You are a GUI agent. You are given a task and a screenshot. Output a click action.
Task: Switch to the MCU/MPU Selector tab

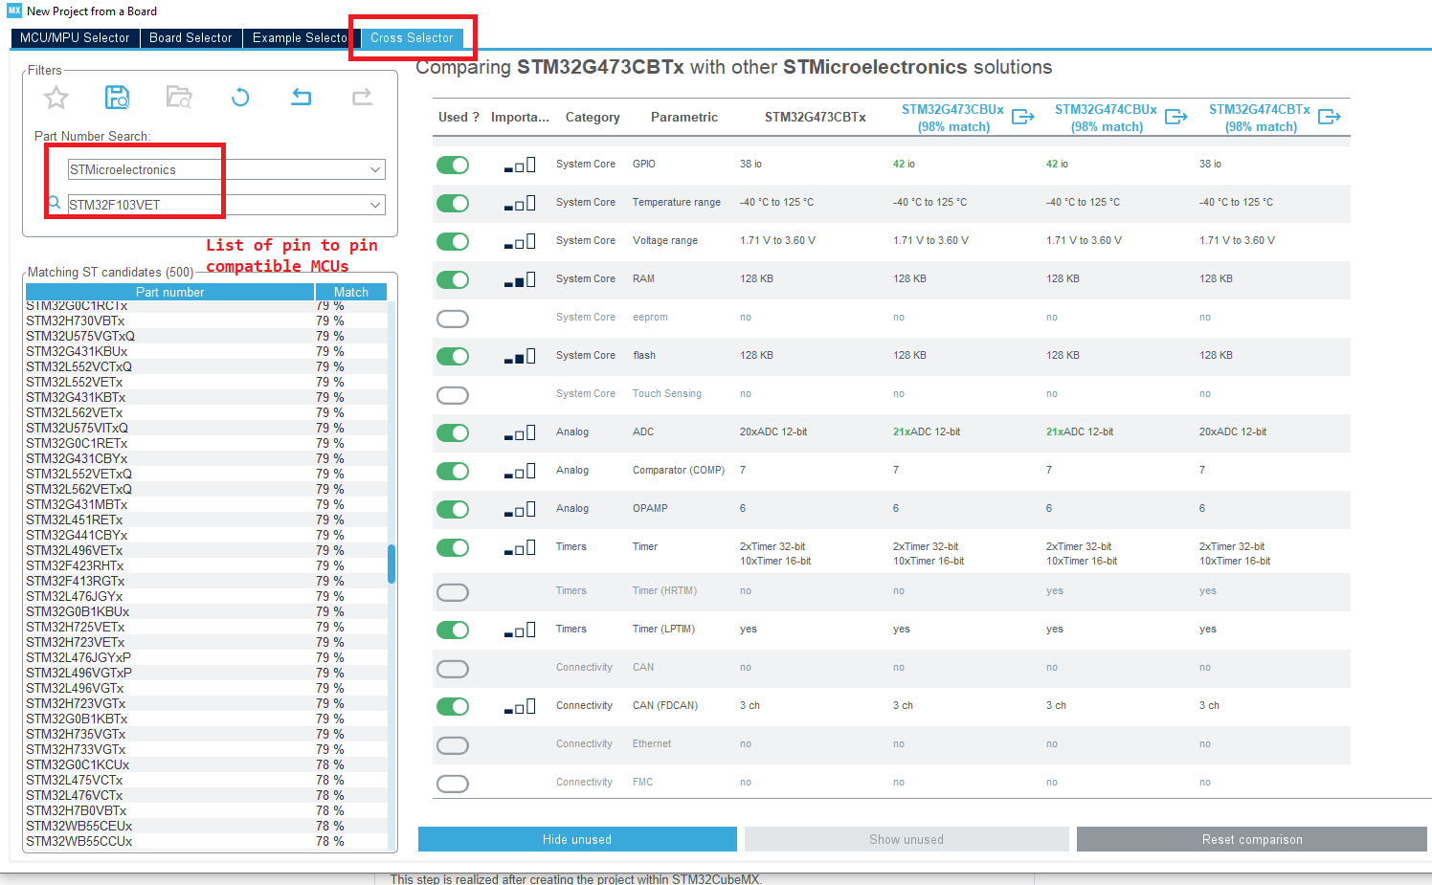tap(74, 37)
